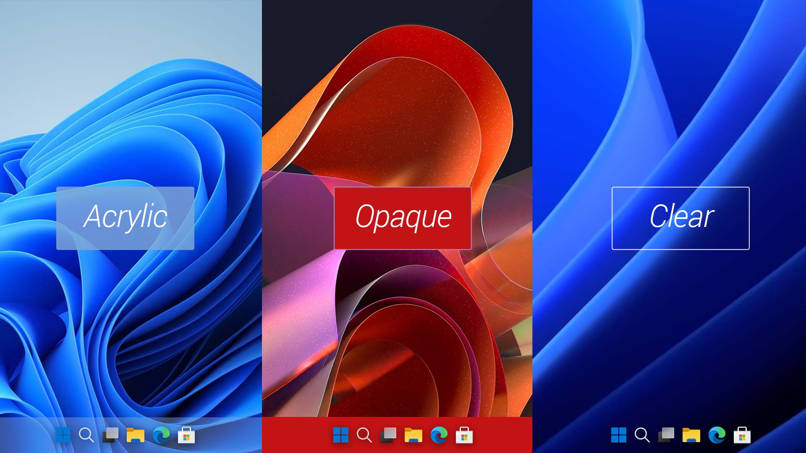806x453 pixels.
Task: Open Microsoft Store on red Opaque taskbar
Action: click(464, 435)
